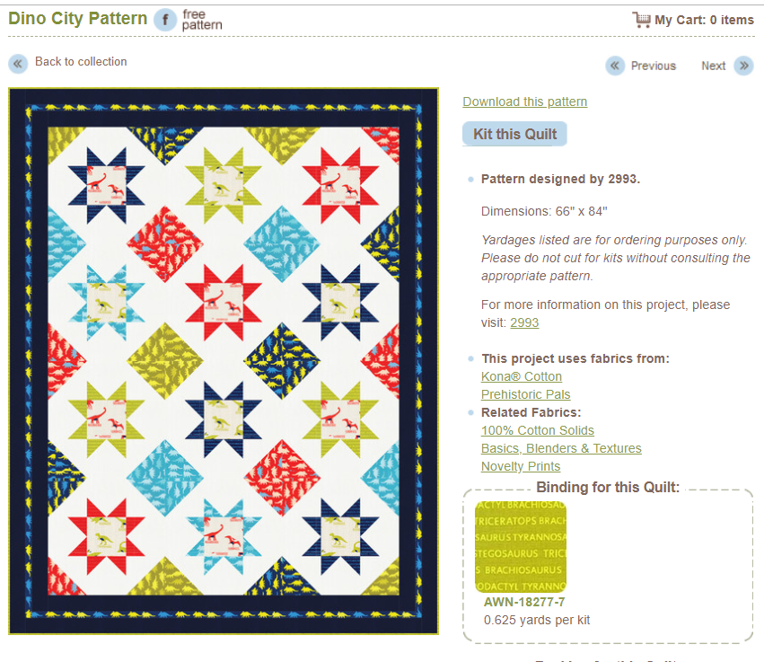Viewport: 764px width, 662px height.
Task: Click the Facebook share icon
Action: coord(165,20)
